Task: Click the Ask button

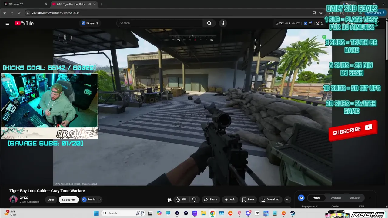Action: pos(229,200)
